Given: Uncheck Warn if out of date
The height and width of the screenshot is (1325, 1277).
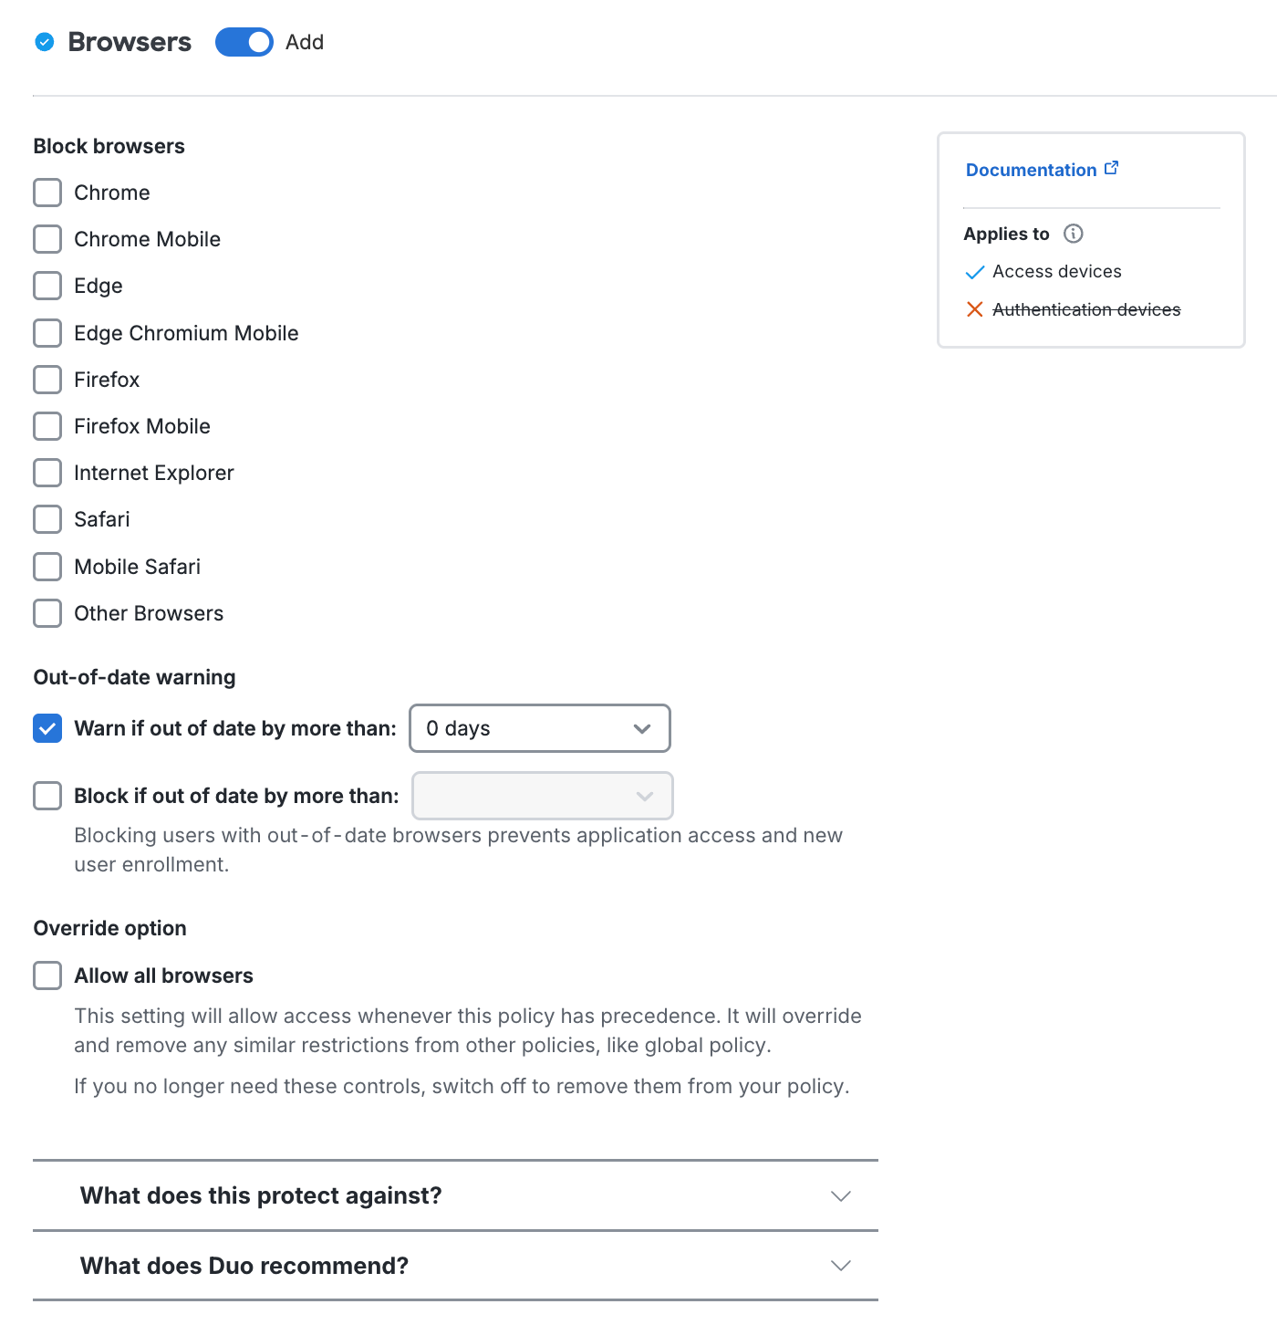Looking at the screenshot, I should pyautogui.click(x=47, y=728).
